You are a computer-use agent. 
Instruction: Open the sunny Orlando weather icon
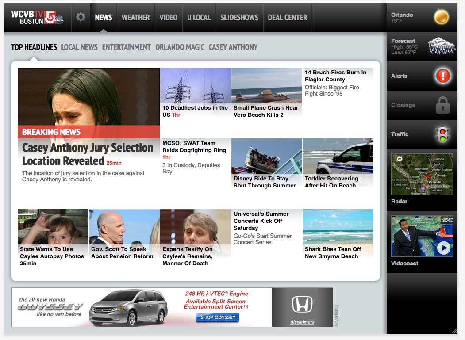(441, 17)
